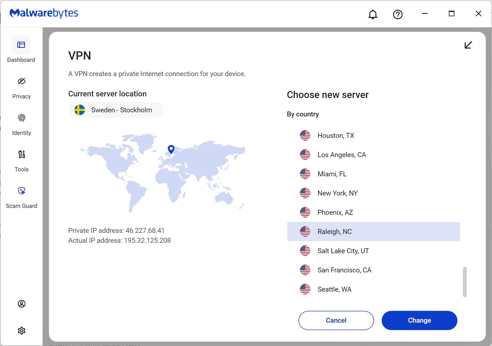Open the help question mark icon
Viewport: 492px width, 346px height.
click(398, 14)
